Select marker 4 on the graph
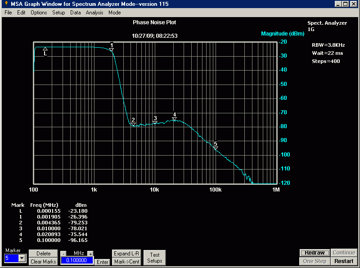Viewport: 360px width, 268px height. coord(175,116)
